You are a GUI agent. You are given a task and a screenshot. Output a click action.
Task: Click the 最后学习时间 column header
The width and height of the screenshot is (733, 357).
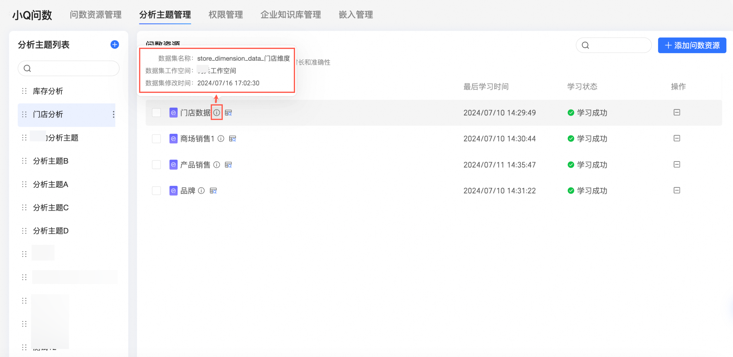pyautogui.click(x=486, y=87)
